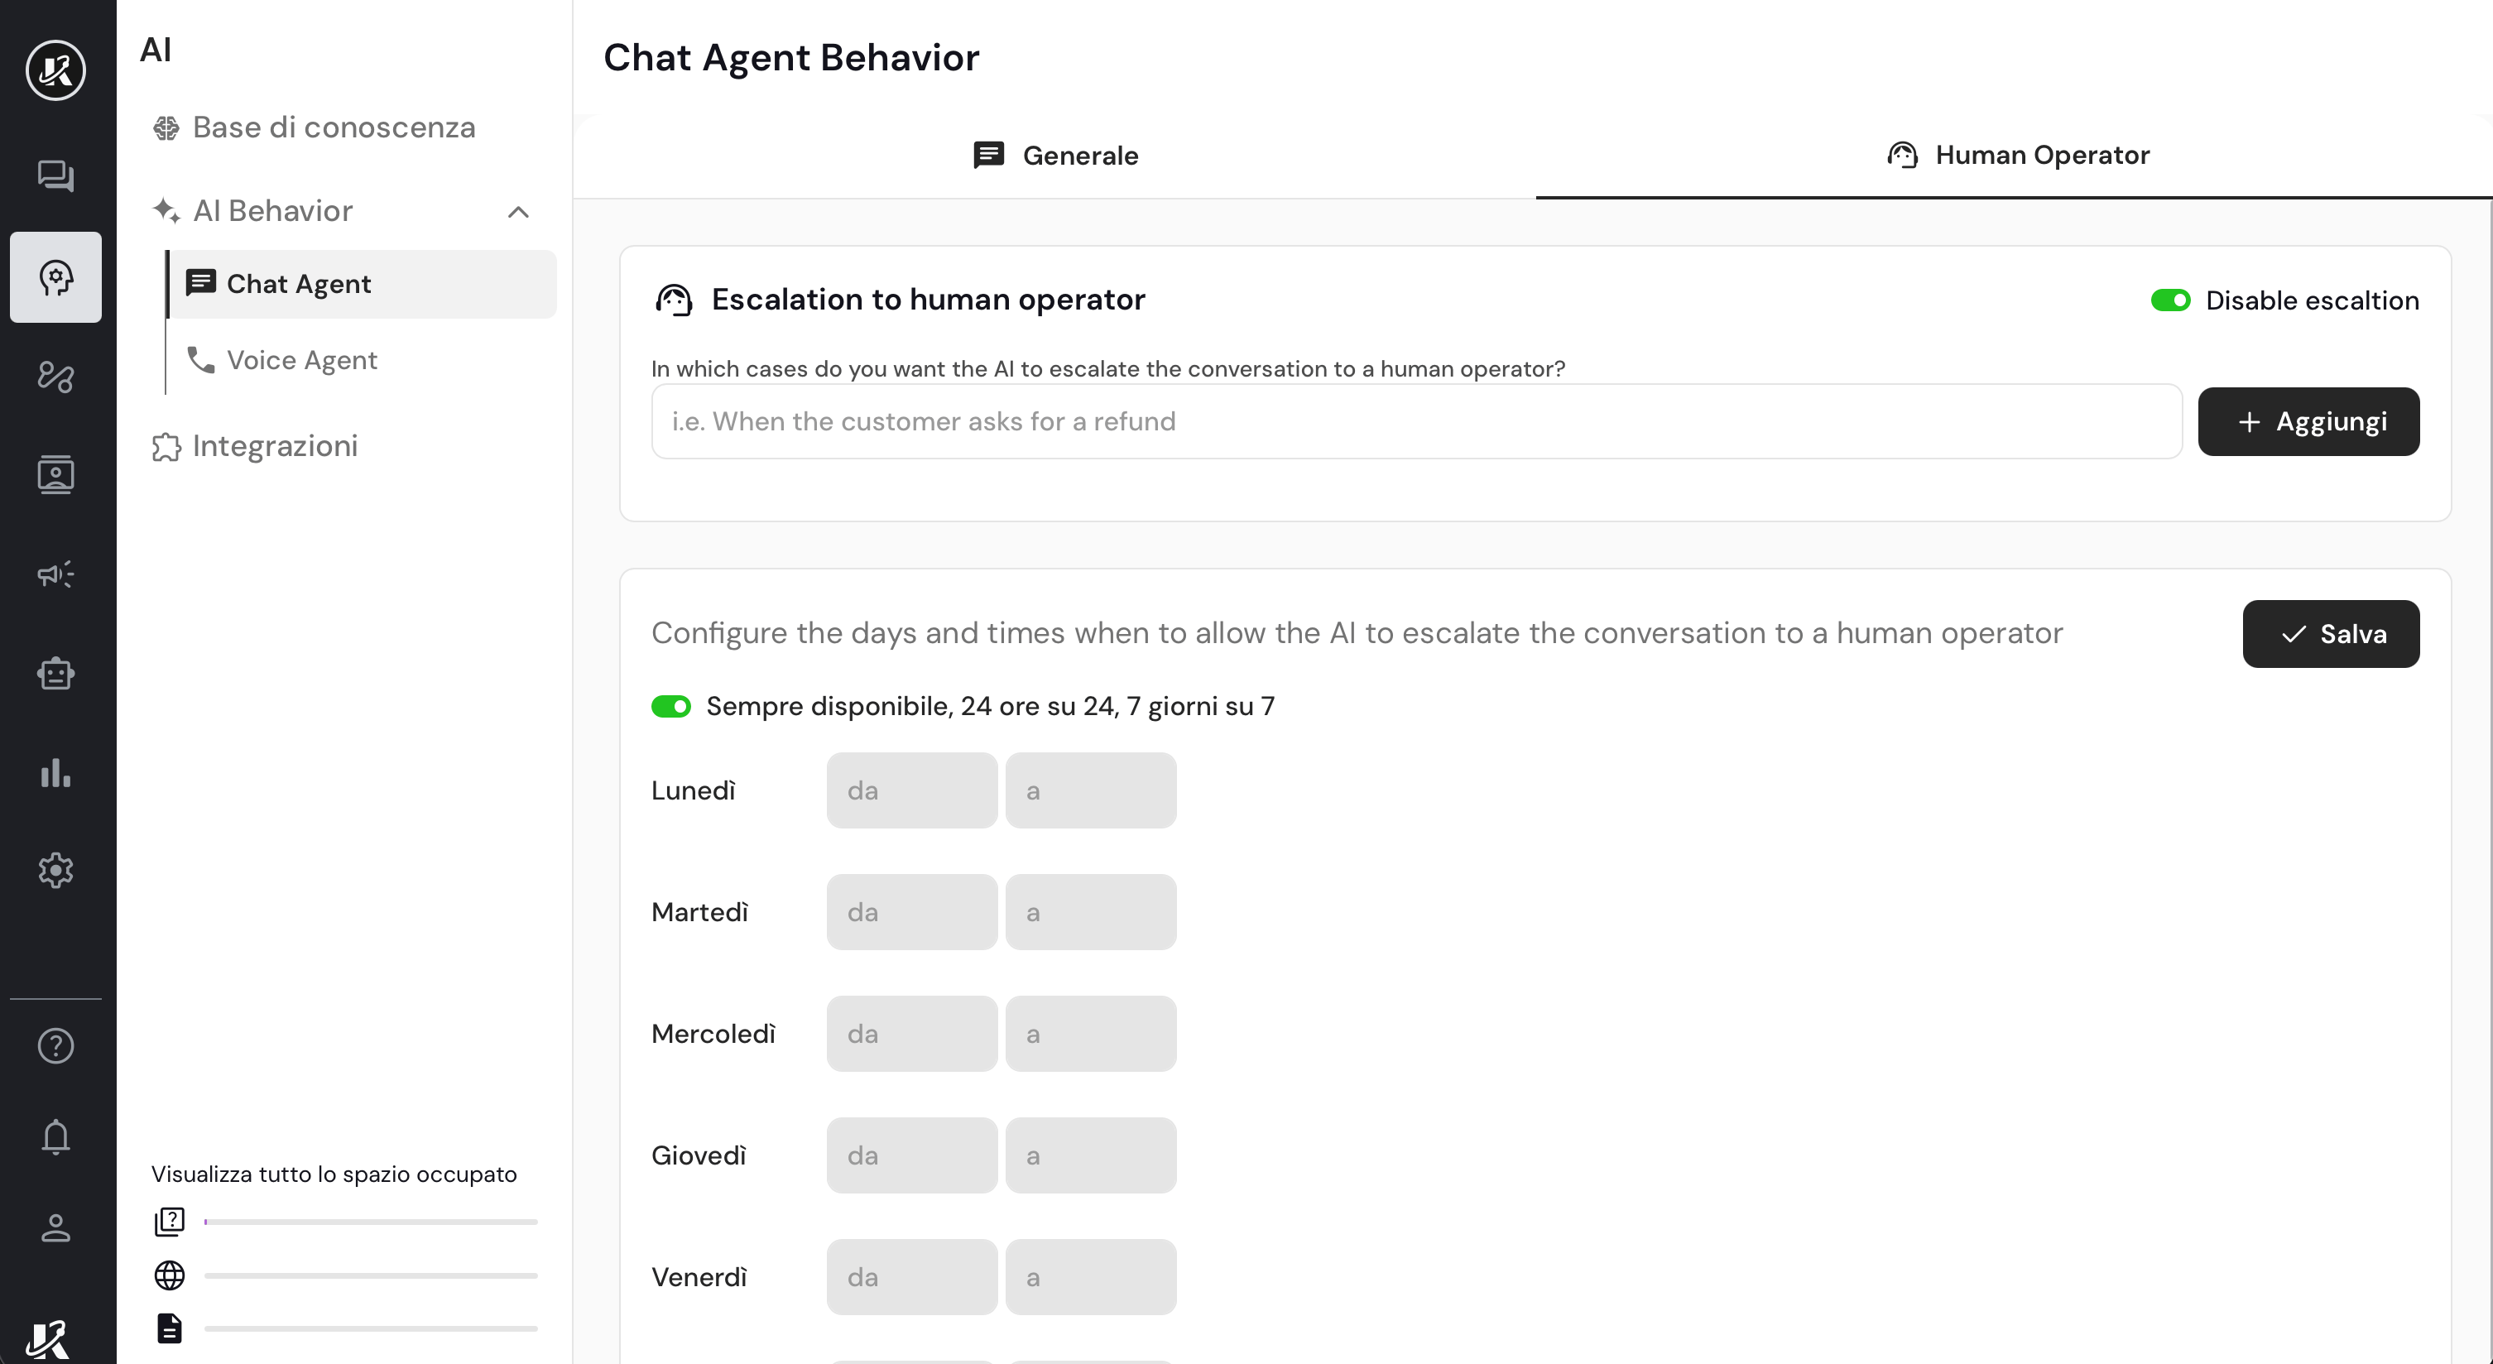This screenshot has width=2493, height=1364.
Task: Click the knowledge base storage usage bar
Action: tap(371, 1222)
